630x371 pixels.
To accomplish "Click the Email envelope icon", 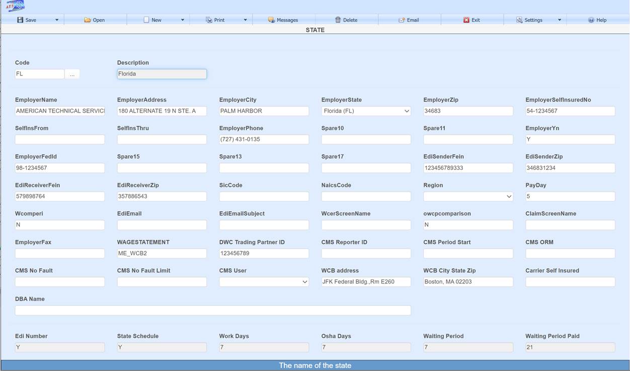I will click(402, 20).
